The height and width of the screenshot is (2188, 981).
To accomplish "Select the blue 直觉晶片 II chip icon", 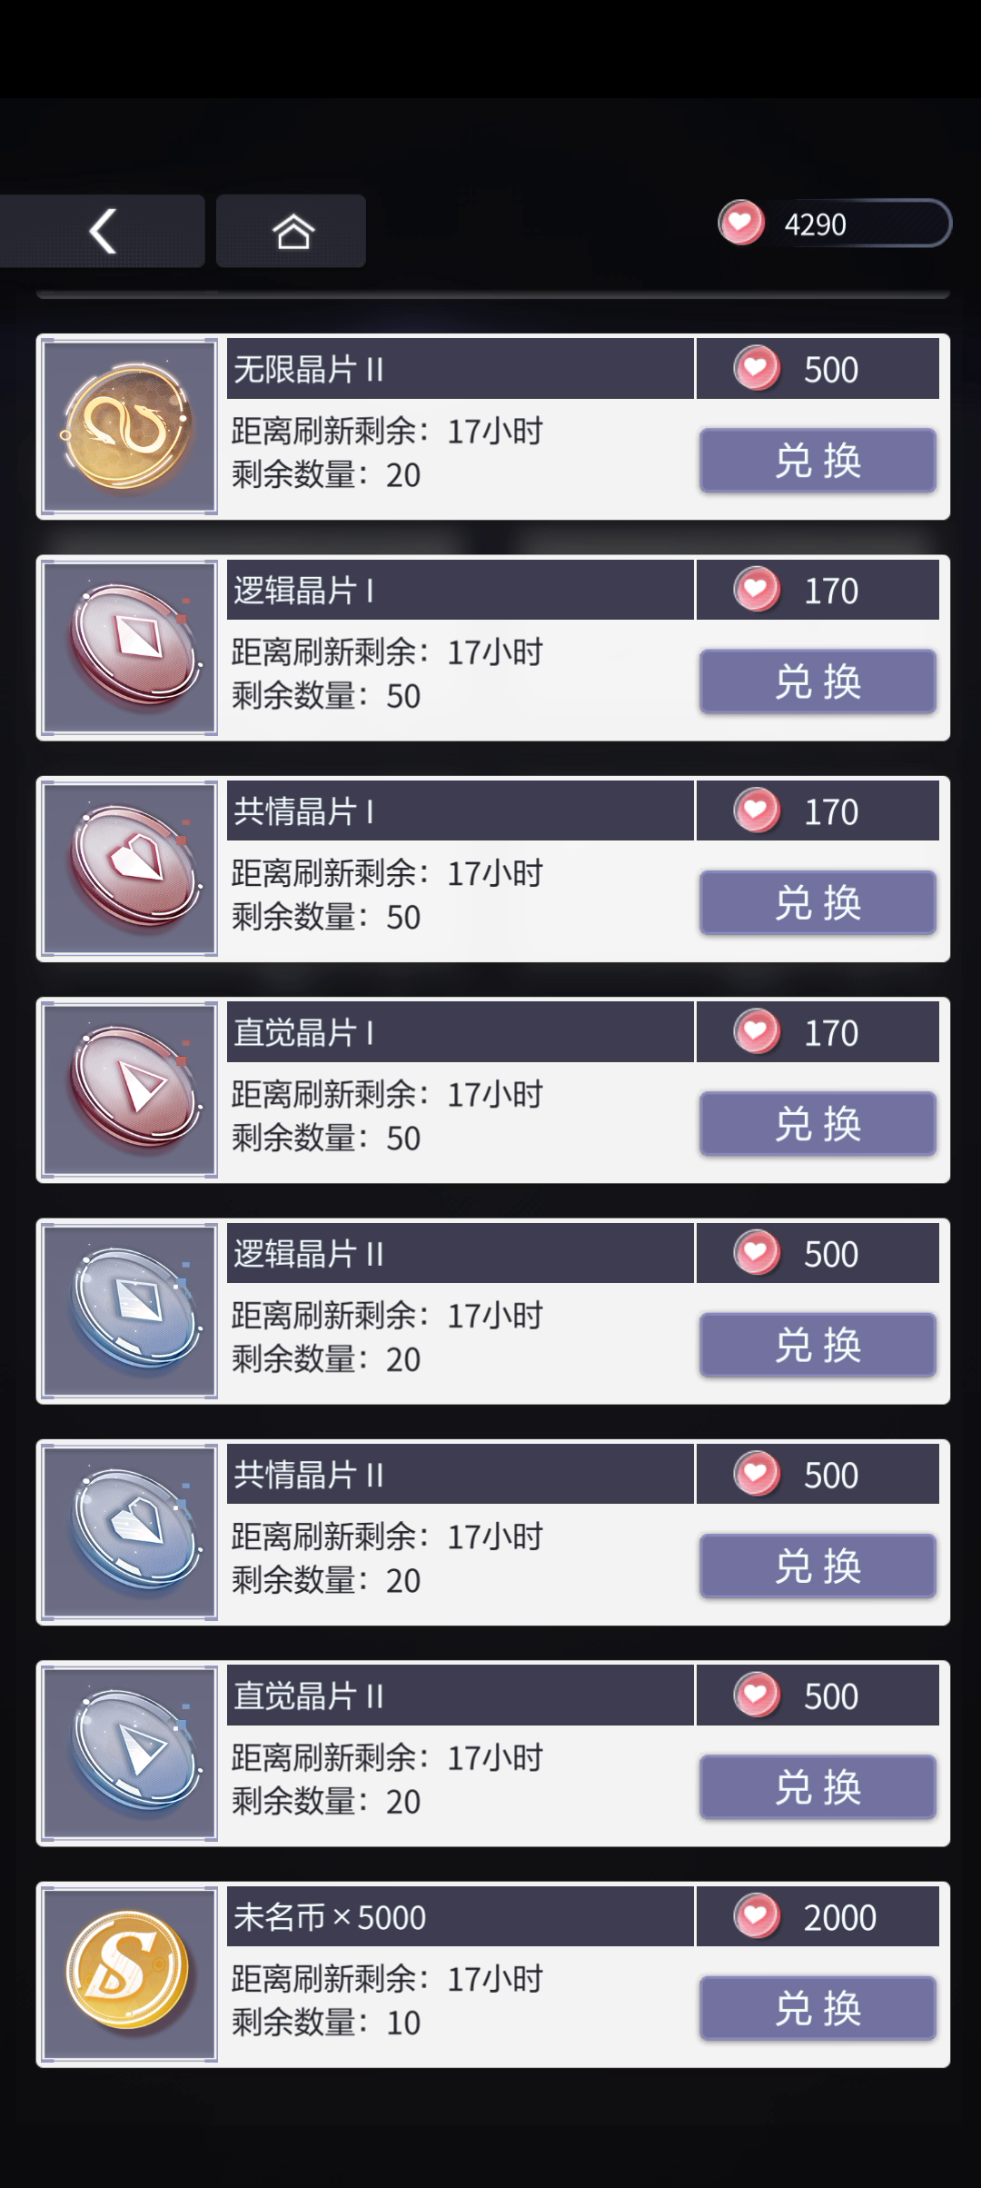I will point(129,1754).
